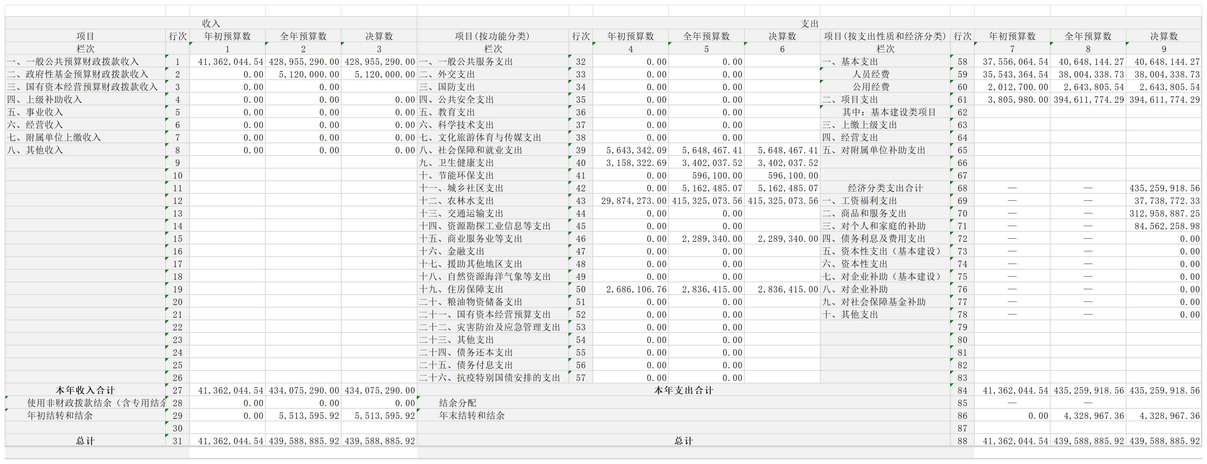Click the '八、社会保障和就业支出' cell
1207x464 pixels.
(493, 150)
